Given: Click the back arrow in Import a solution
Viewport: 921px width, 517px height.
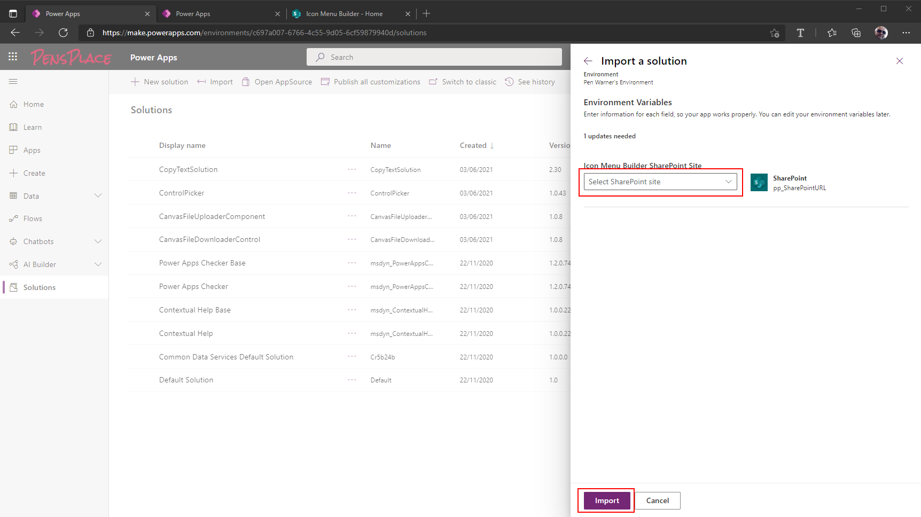Looking at the screenshot, I should click(x=588, y=61).
